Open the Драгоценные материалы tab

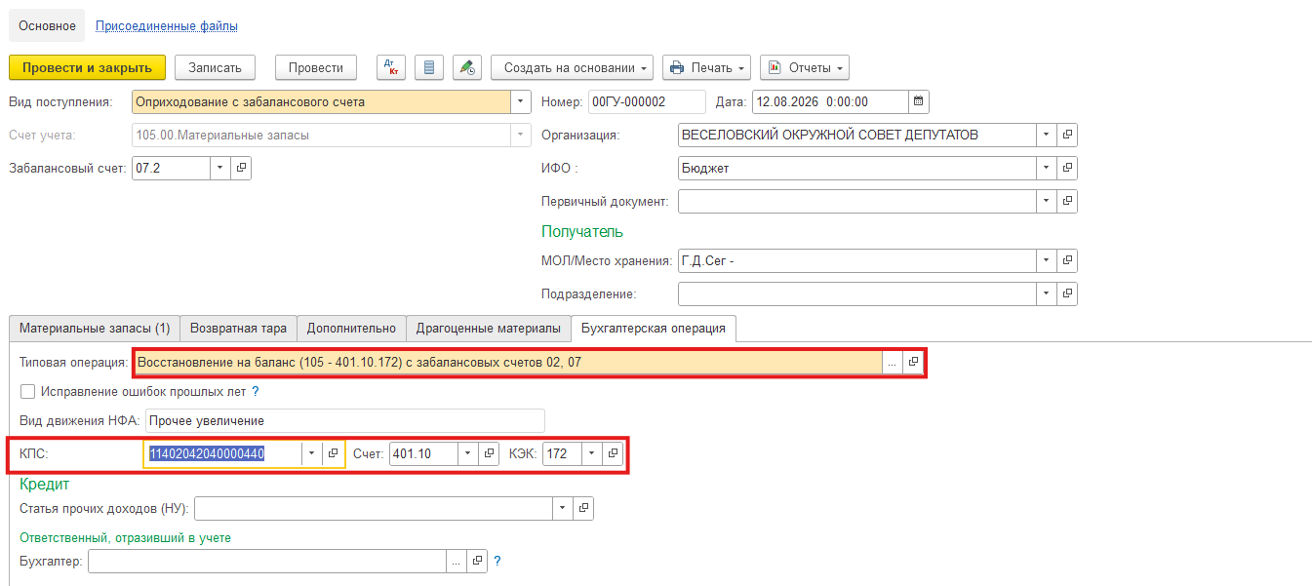pos(488,329)
